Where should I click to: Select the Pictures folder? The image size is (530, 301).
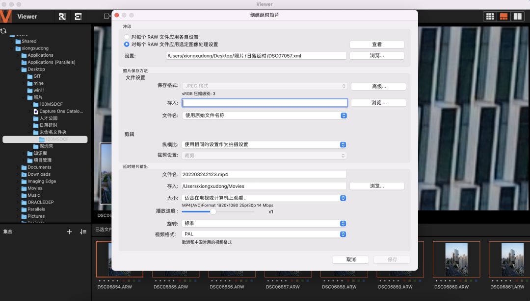[36, 216]
